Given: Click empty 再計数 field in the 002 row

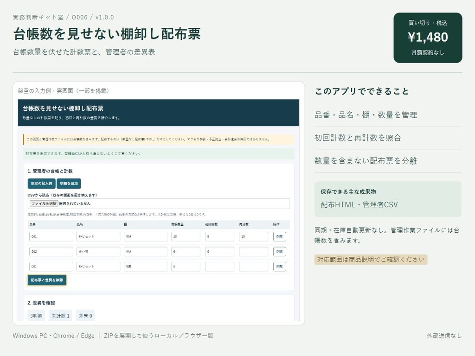Looking at the screenshot, I should pos(253,252).
